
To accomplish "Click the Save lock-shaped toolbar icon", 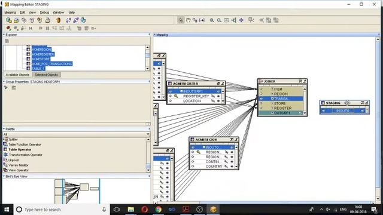I will (x=16, y=20).
